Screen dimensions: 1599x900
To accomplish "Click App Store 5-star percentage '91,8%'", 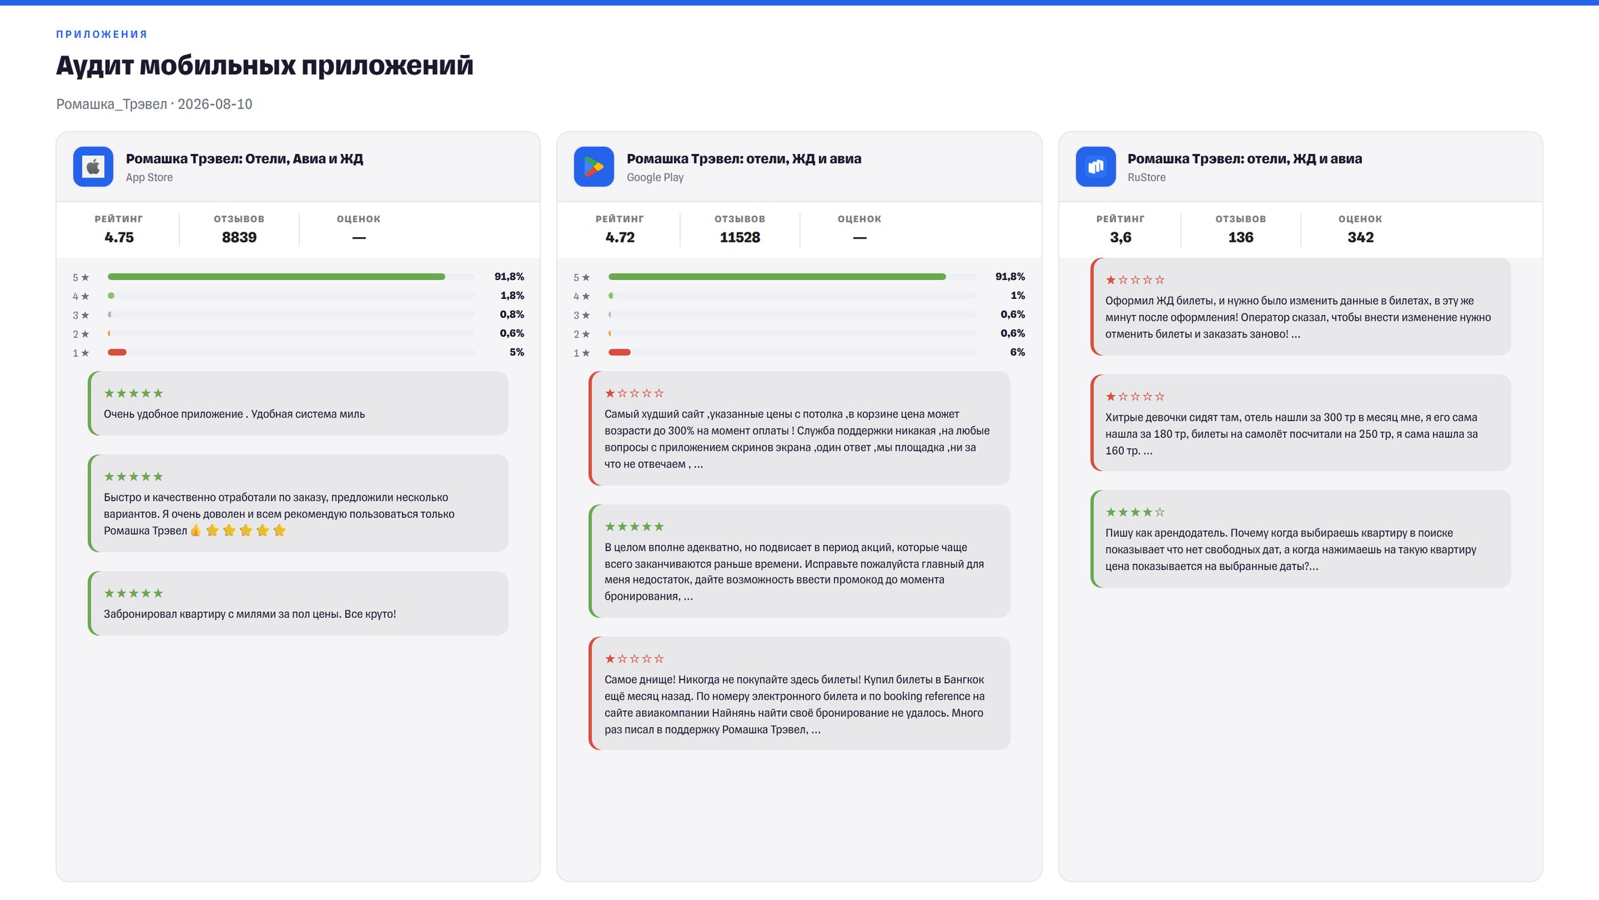I will [510, 277].
